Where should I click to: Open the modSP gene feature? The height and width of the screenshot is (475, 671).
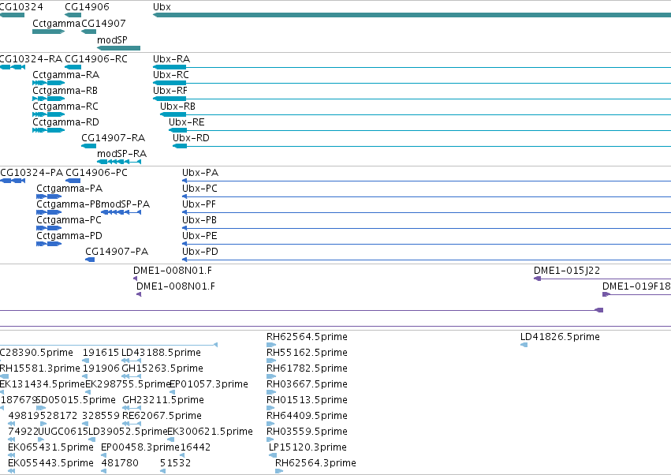118,48
